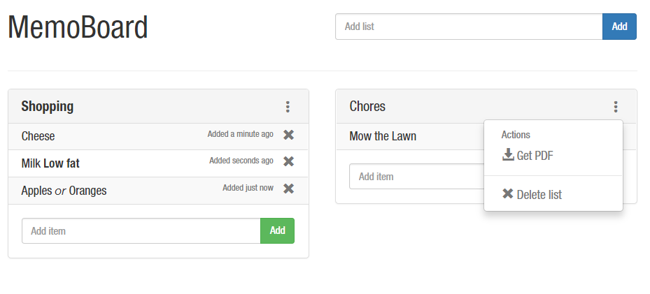The height and width of the screenshot is (294, 650).
Task: Delete the Apples or Oranges item
Action: (288, 189)
